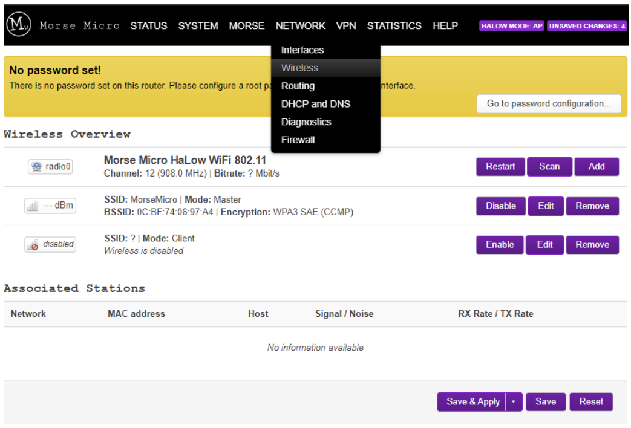
Task: Open the STATUS menu
Action: [x=149, y=26]
